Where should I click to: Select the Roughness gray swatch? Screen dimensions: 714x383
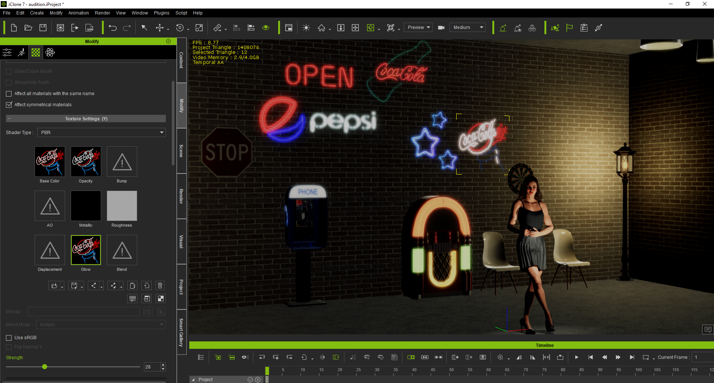122,206
